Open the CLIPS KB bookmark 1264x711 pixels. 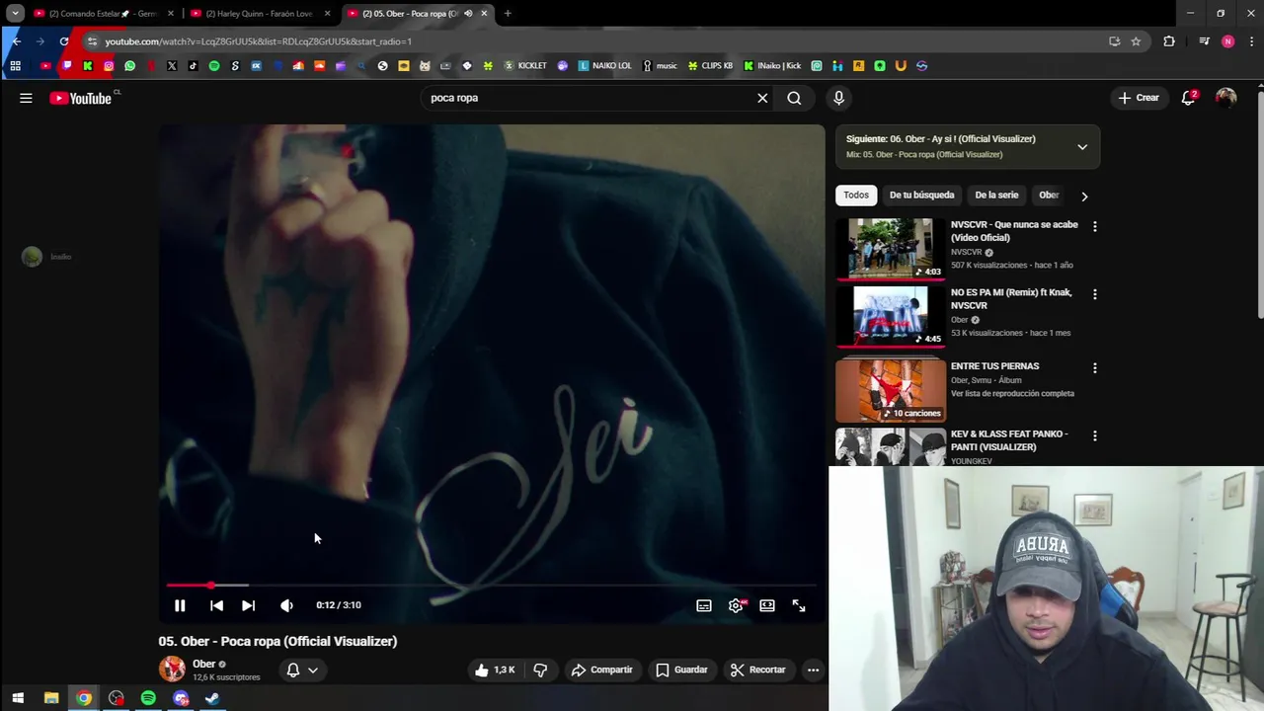(710, 66)
